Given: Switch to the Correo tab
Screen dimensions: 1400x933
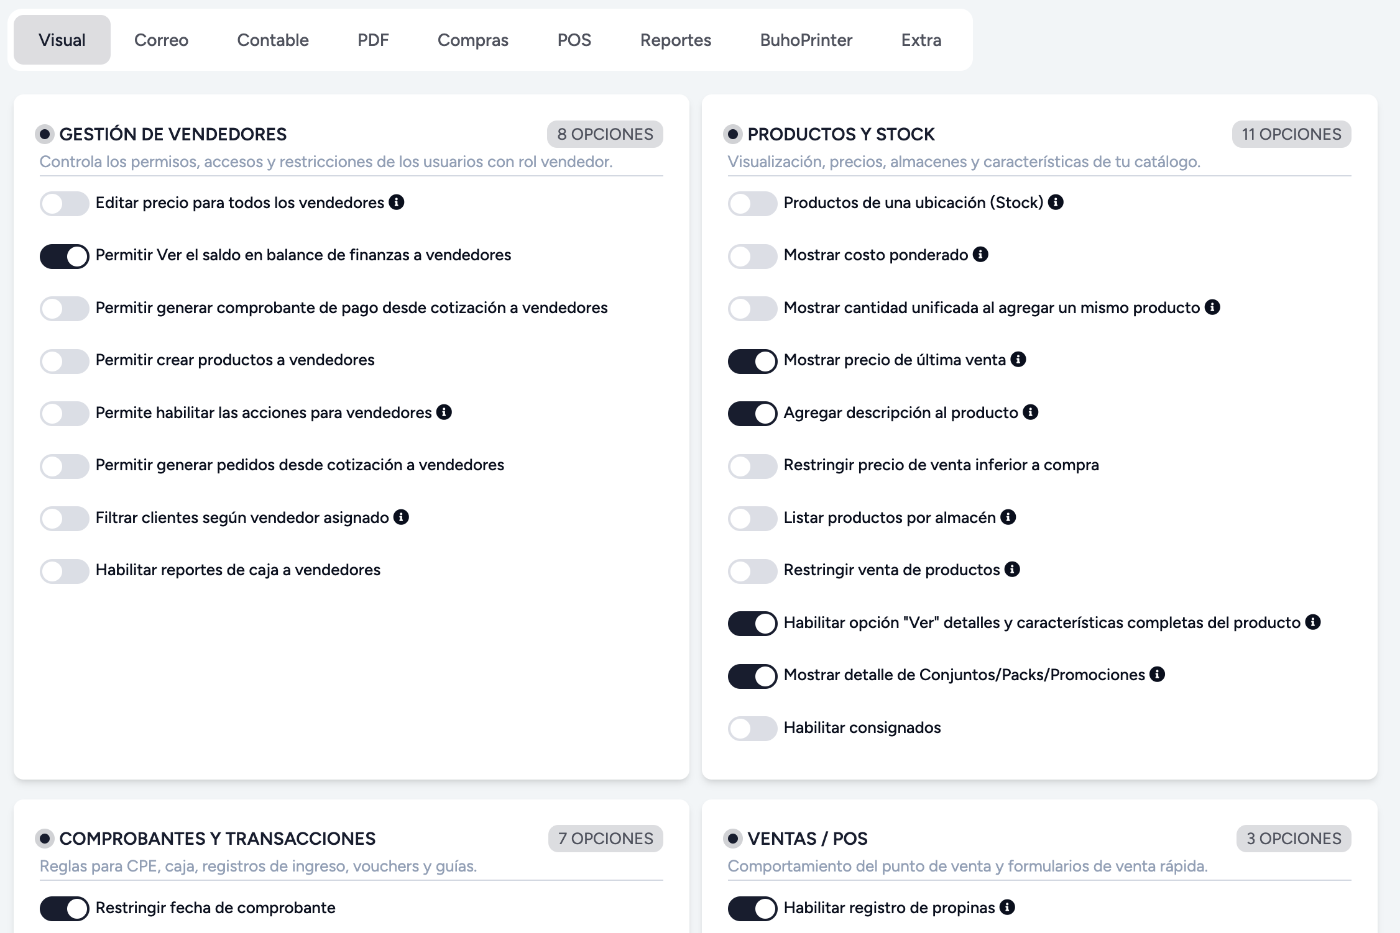Looking at the screenshot, I should click(x=161, y=40).
